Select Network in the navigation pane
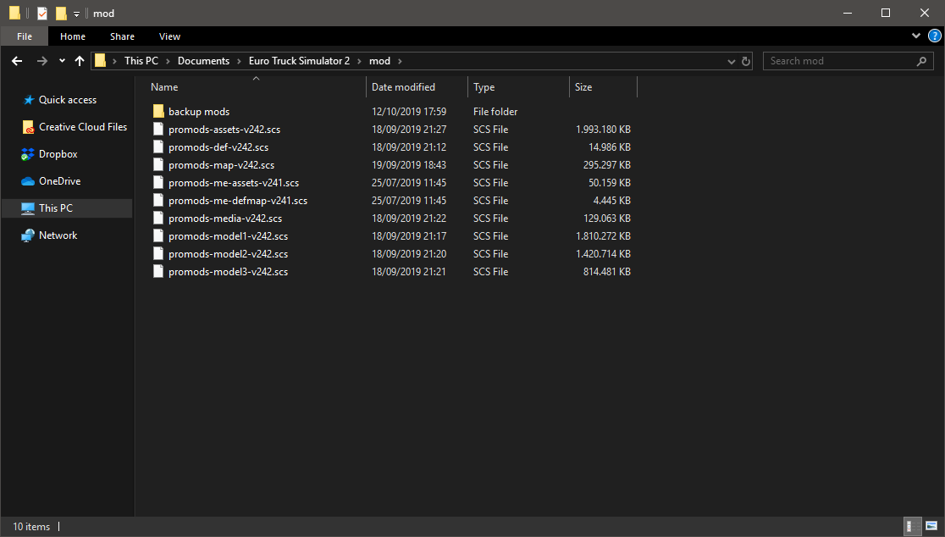The height and width of the screenshot is (537, 945). (x=58, y=235)
